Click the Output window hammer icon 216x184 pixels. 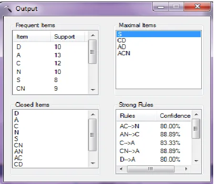point(8,9)
